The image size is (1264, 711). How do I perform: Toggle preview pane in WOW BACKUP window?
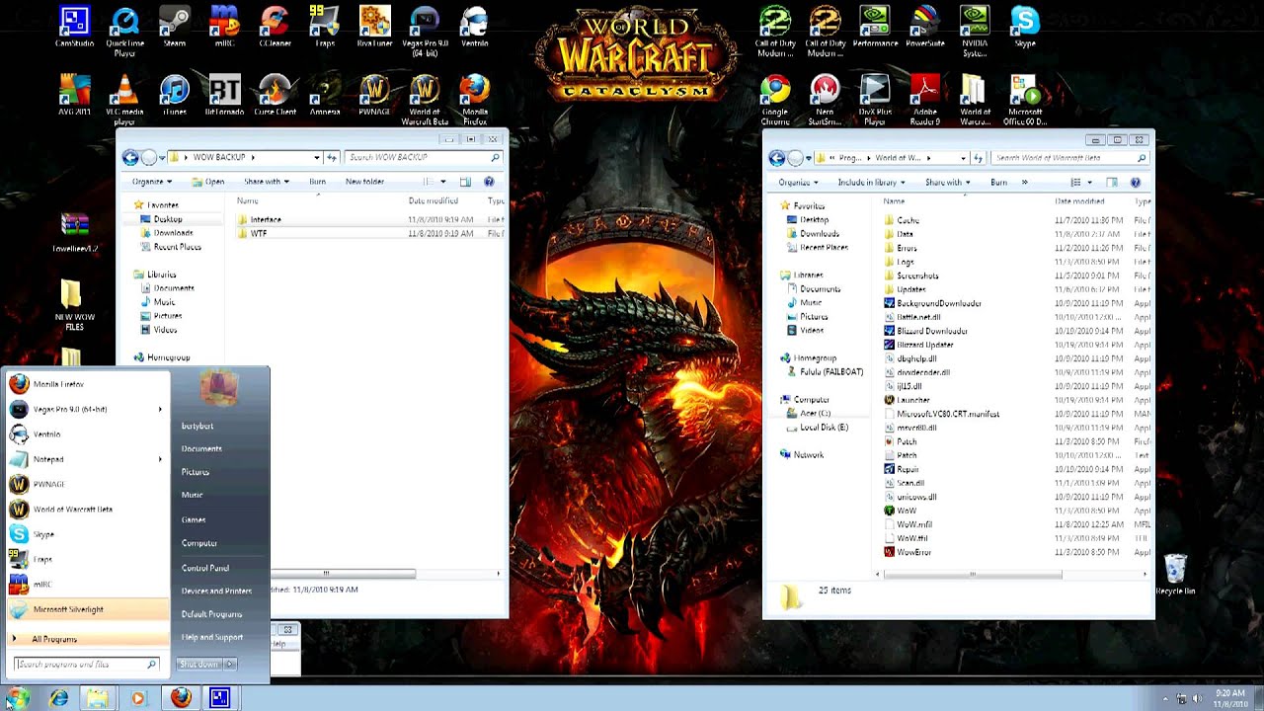(465, 182)
